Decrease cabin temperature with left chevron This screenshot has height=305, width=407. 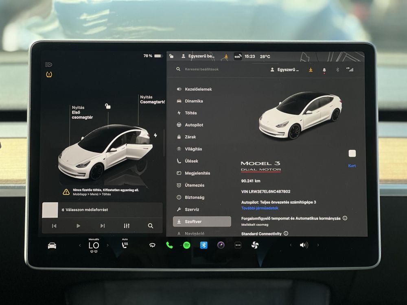(80, 245)
